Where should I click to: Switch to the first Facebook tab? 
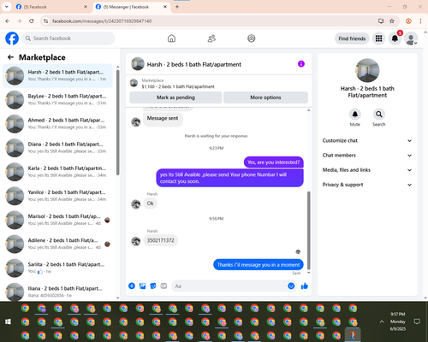51,7
